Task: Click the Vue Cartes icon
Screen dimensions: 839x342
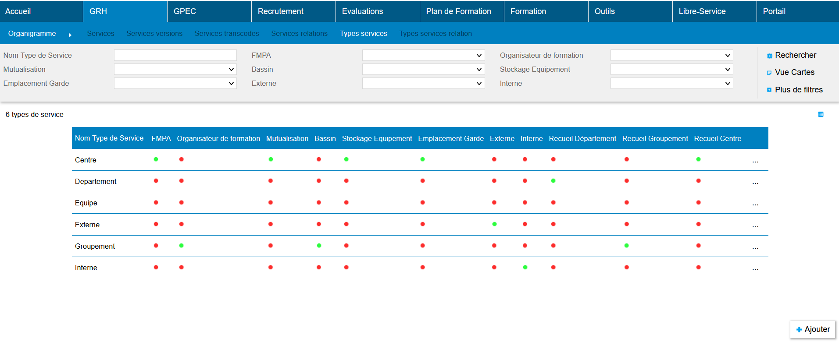Action: pos(769,73)
